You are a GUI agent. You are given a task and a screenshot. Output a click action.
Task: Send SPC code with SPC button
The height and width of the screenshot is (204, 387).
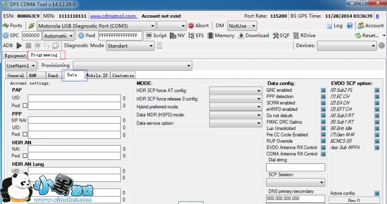click(11, 36)
